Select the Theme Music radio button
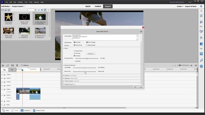The image size is (205, 115). coord(74,51)
